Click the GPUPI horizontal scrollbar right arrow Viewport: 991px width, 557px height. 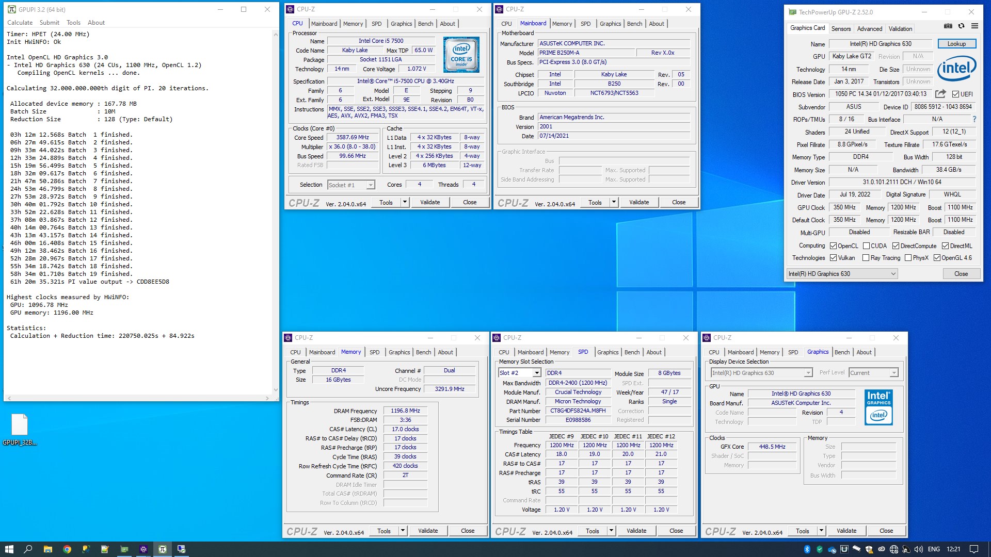tap(267, 398)
